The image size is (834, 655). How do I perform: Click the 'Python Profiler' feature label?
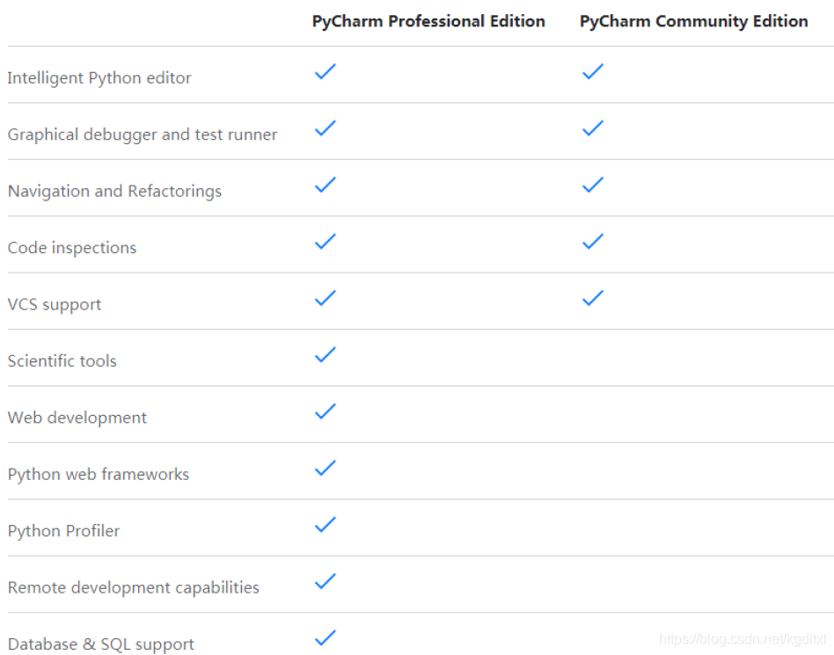pos(64,531)
